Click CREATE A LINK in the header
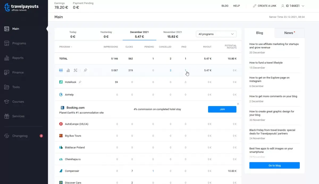The height and width of the screenshot is (184, 319). point(267,6)
